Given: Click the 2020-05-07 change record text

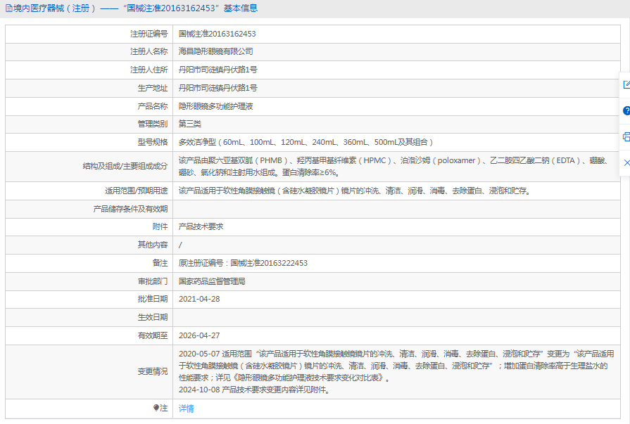Looking at the screenshot, I should click(396, 366).
